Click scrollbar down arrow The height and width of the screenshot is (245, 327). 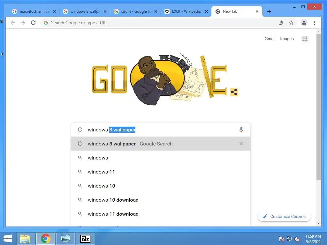(x=318, y=224)
